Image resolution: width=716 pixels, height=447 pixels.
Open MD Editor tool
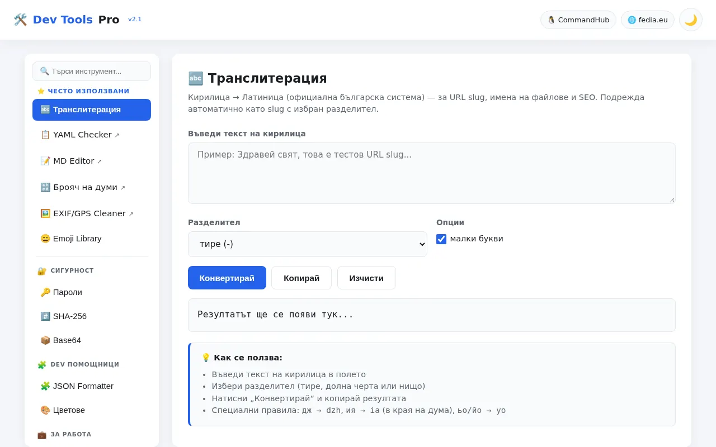(92, 161)
